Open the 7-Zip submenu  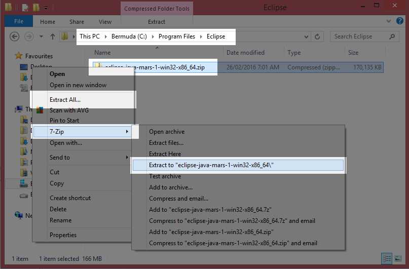click(83, 132)
